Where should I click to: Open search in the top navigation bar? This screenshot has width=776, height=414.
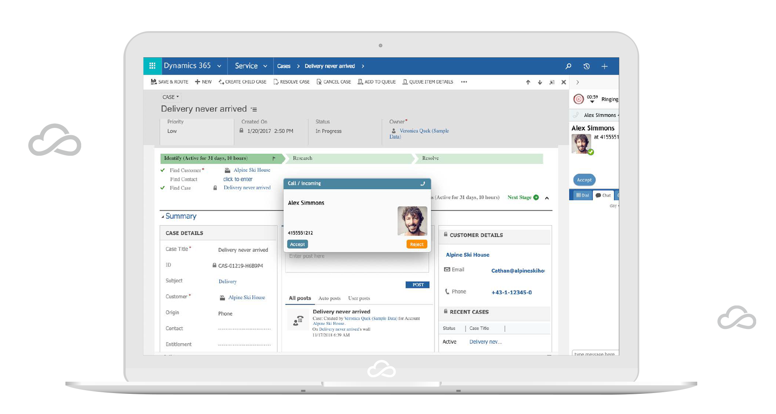(568, 66)
